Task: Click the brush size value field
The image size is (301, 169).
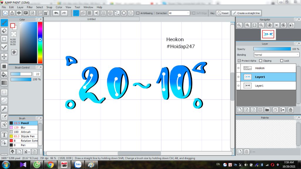Action: pos(37,74)
